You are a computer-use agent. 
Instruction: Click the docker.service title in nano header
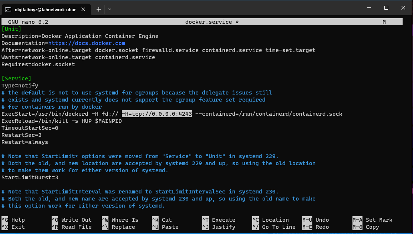[x=212, y=22]
